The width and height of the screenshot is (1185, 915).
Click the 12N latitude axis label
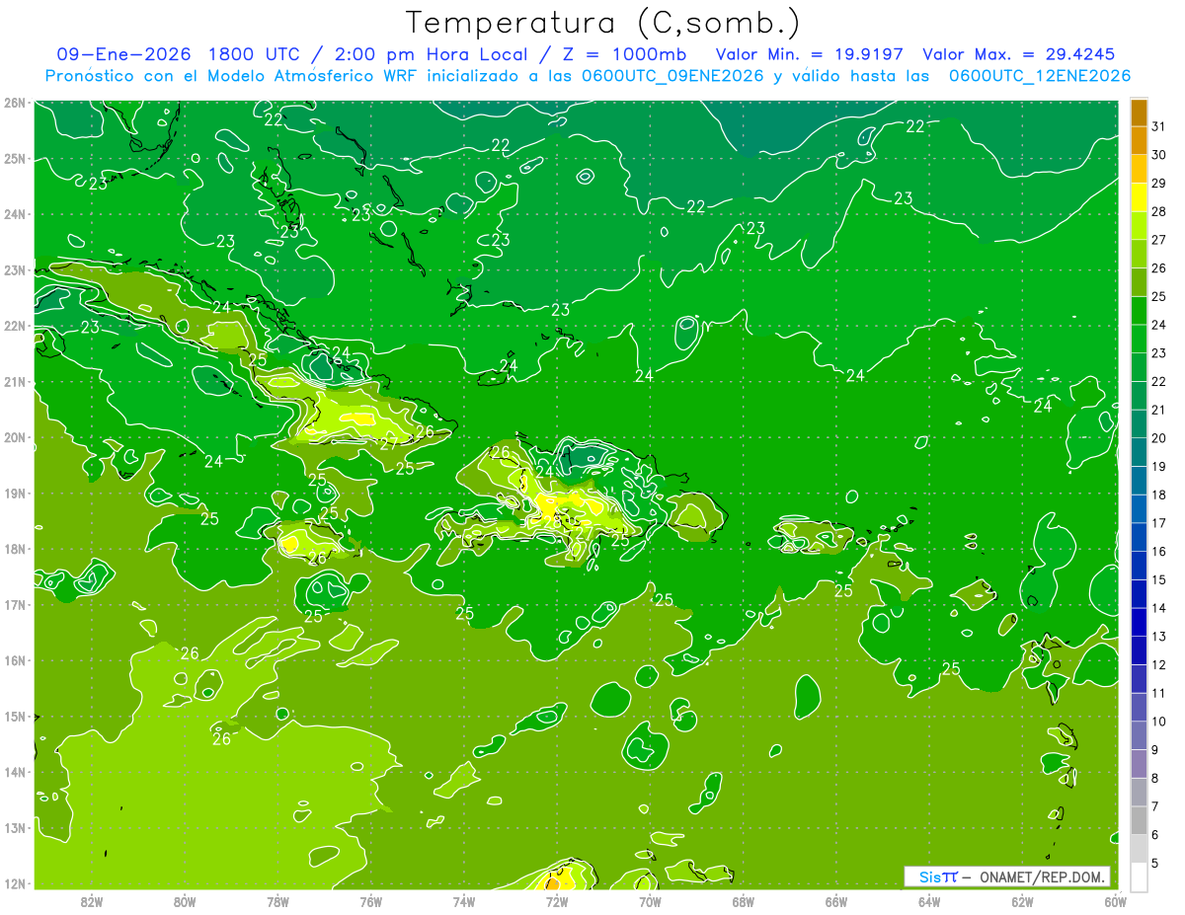14,883
